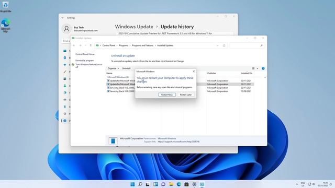Image resolution: width=335 pixels, height=188 pixels.
Task: Open the Bluetooth sidebar icon in Settings
Action: (x=65, y=58)
